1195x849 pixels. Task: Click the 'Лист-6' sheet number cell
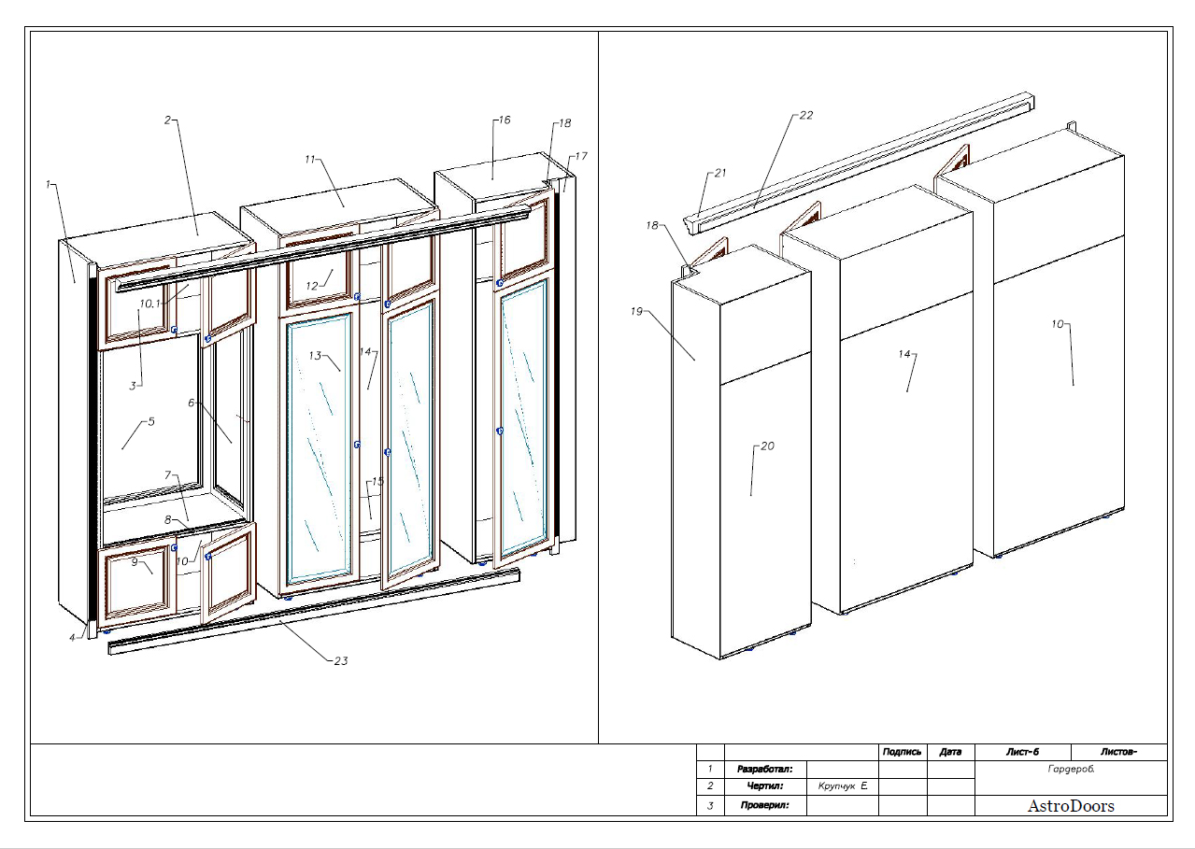[x=1022, y=752]
